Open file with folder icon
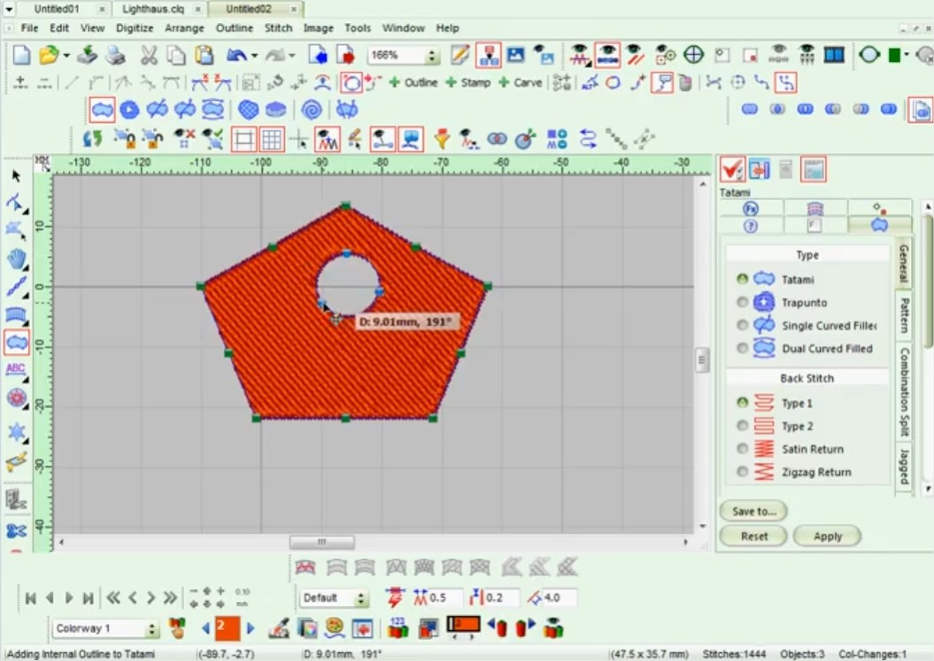 coord(49,56)
